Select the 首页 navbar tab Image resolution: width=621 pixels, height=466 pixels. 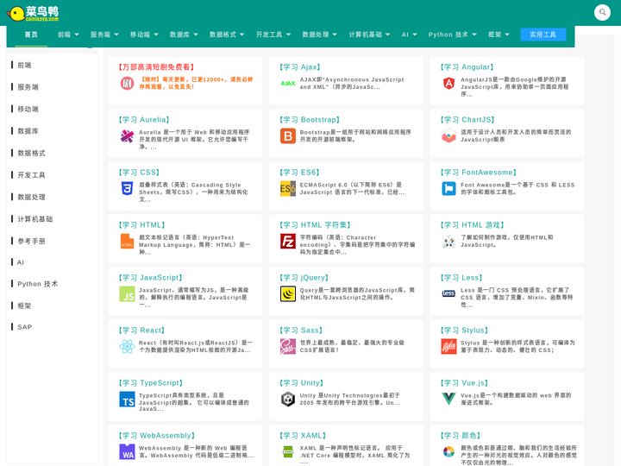[31, 35]
